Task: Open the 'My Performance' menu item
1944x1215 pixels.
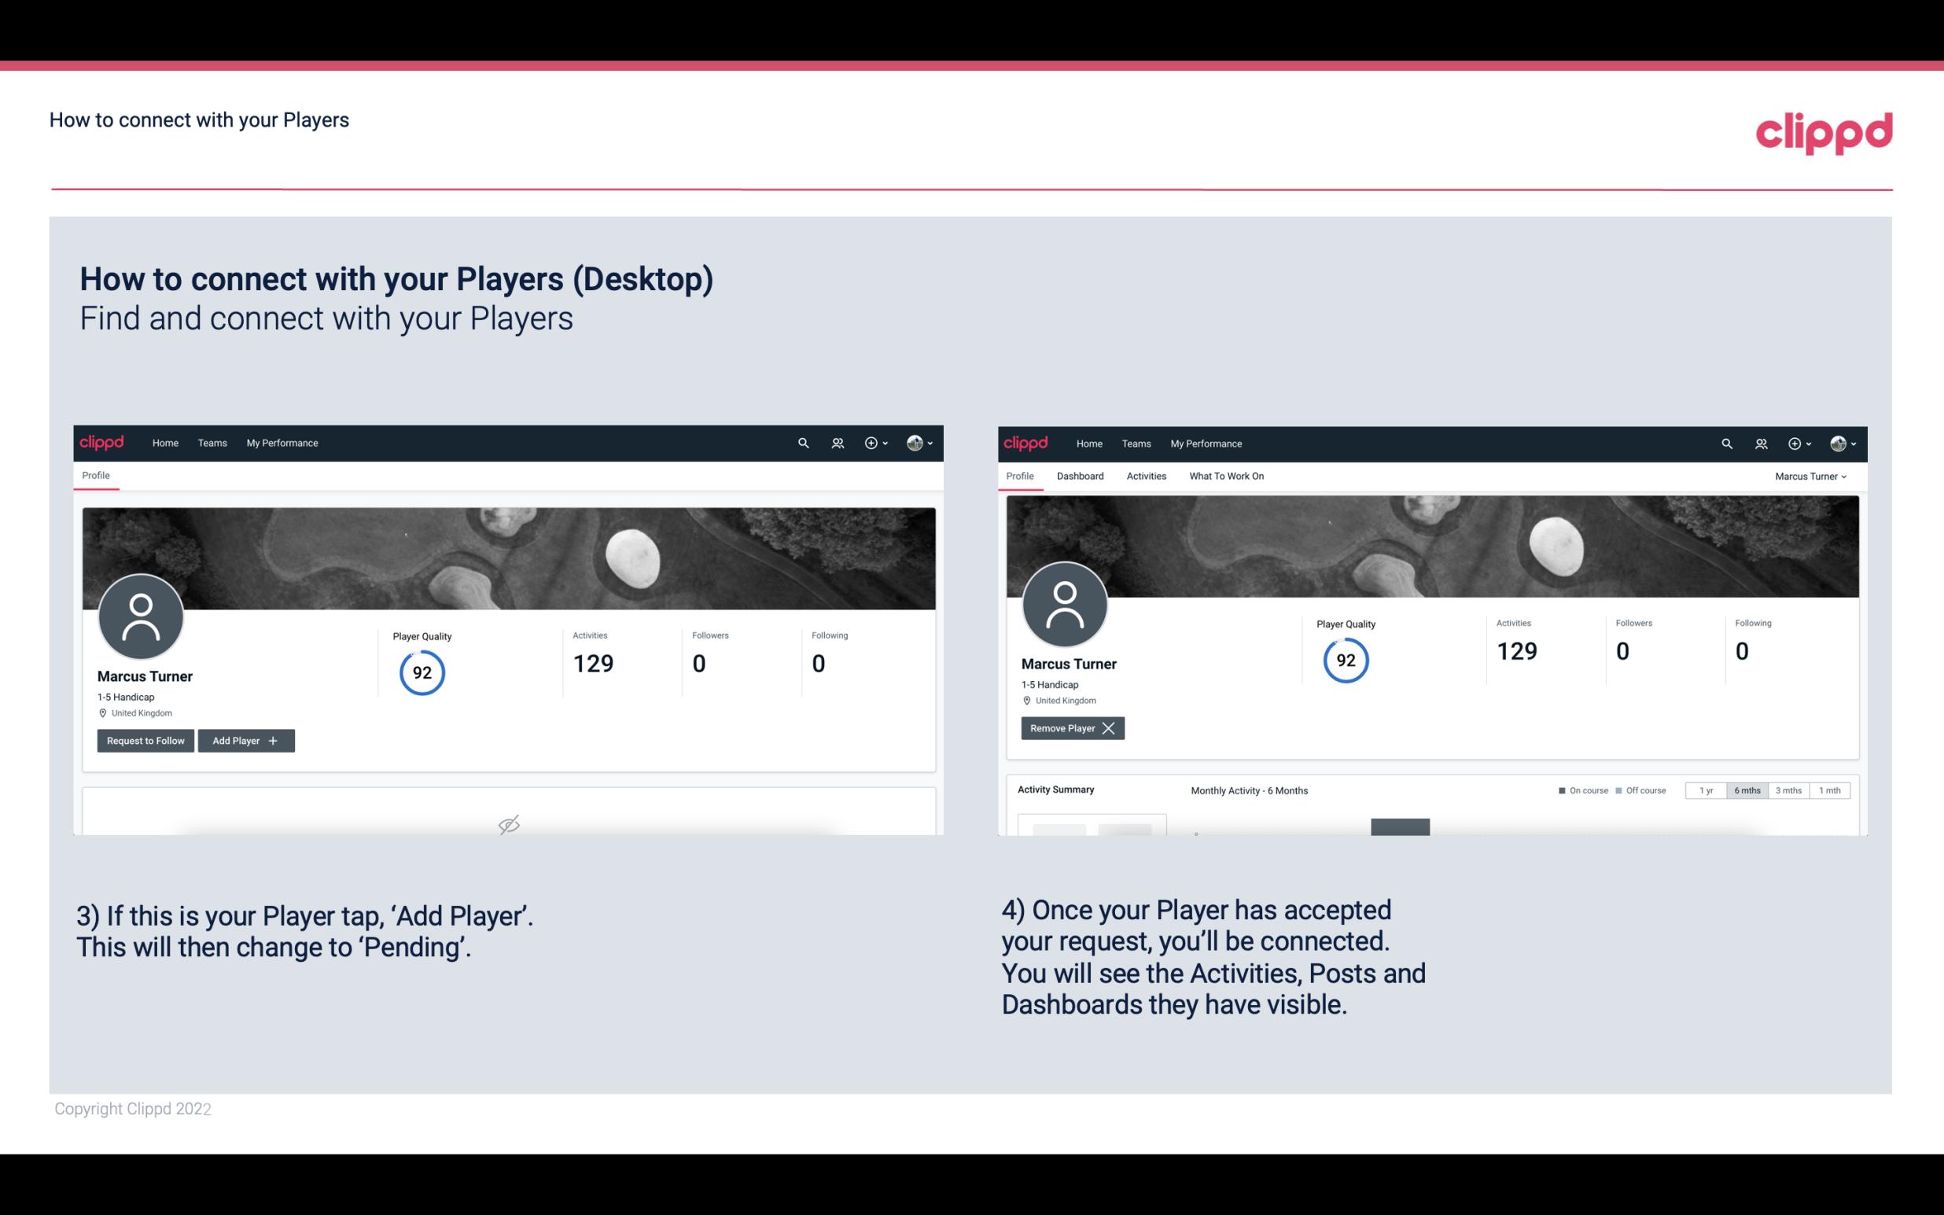Action: pos(280,442)
